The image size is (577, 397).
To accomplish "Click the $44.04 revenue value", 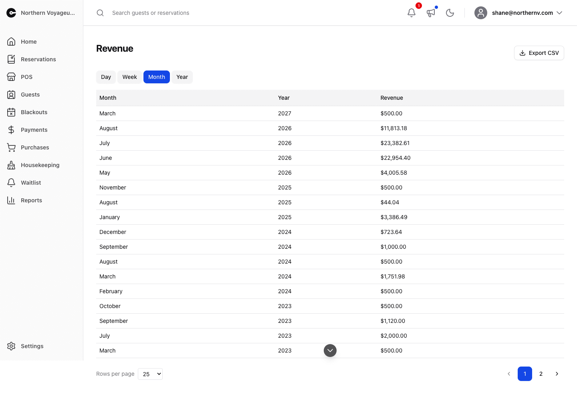I will pos(390,202).
